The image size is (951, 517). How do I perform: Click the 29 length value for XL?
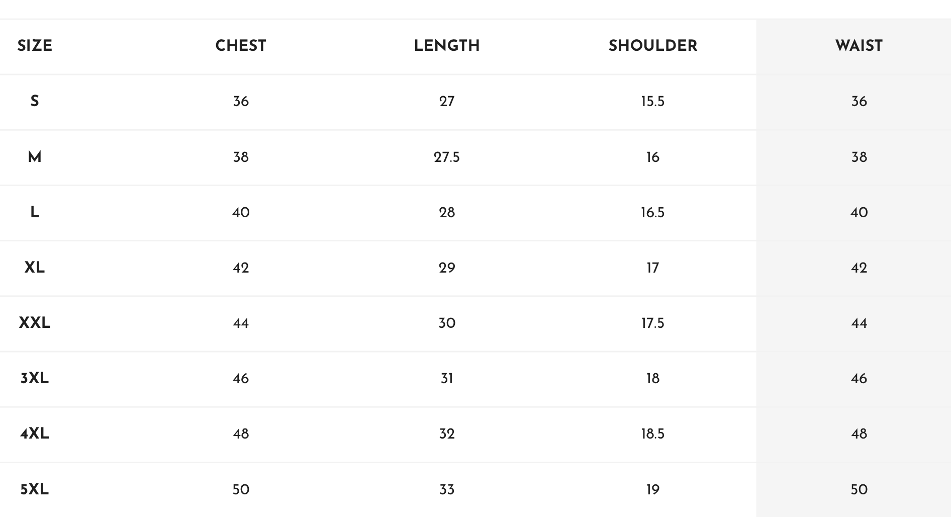[447, 268]
